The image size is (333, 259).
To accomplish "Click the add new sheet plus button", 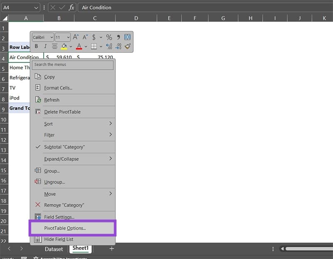I will coord(112,249).
